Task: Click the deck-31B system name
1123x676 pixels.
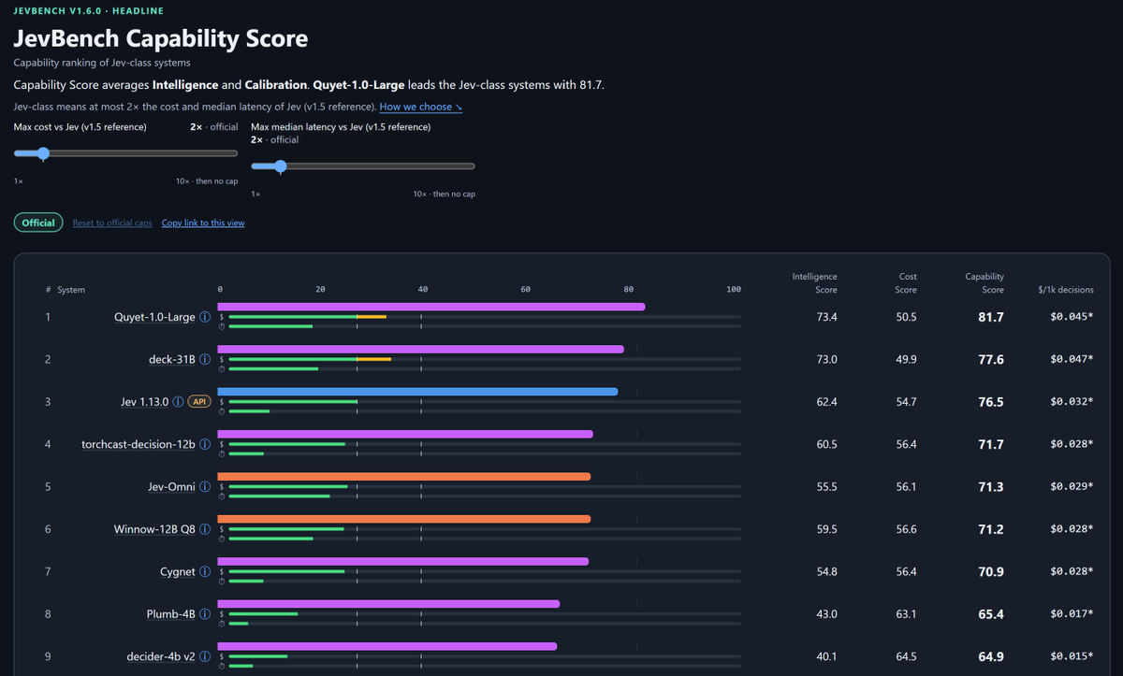Action: tap(172, 359)
